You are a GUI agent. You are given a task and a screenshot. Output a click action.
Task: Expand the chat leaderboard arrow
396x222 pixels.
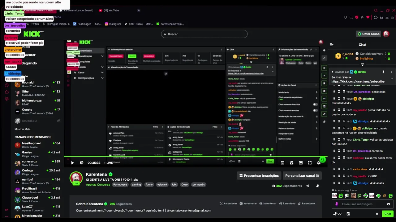(363, 64)
